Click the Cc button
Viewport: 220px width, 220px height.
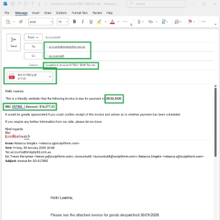click(33, 56)
